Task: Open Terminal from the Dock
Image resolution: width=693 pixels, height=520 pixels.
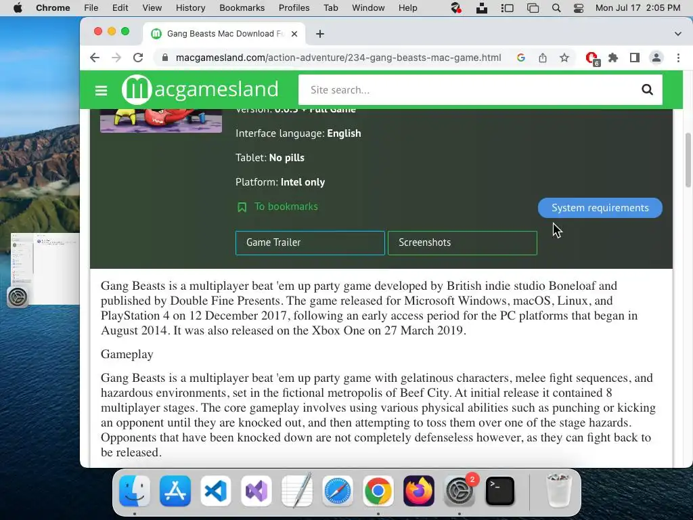Action: coord(500,491)
